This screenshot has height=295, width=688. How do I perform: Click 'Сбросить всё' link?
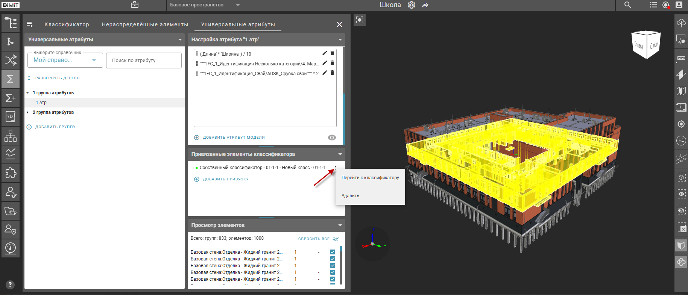pyautogui.click(x=314, y=239)
